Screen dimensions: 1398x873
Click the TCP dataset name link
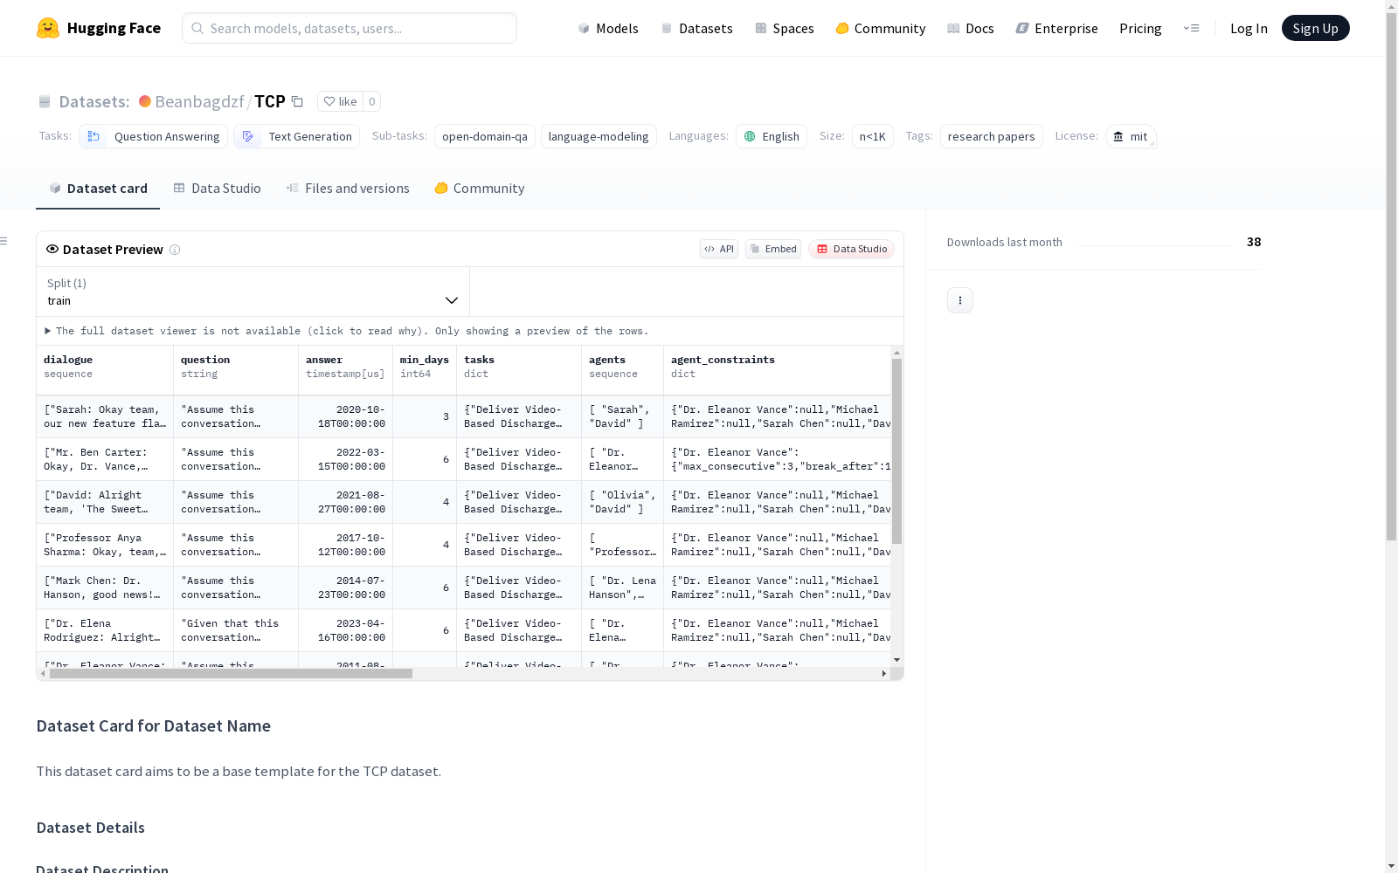270,101
